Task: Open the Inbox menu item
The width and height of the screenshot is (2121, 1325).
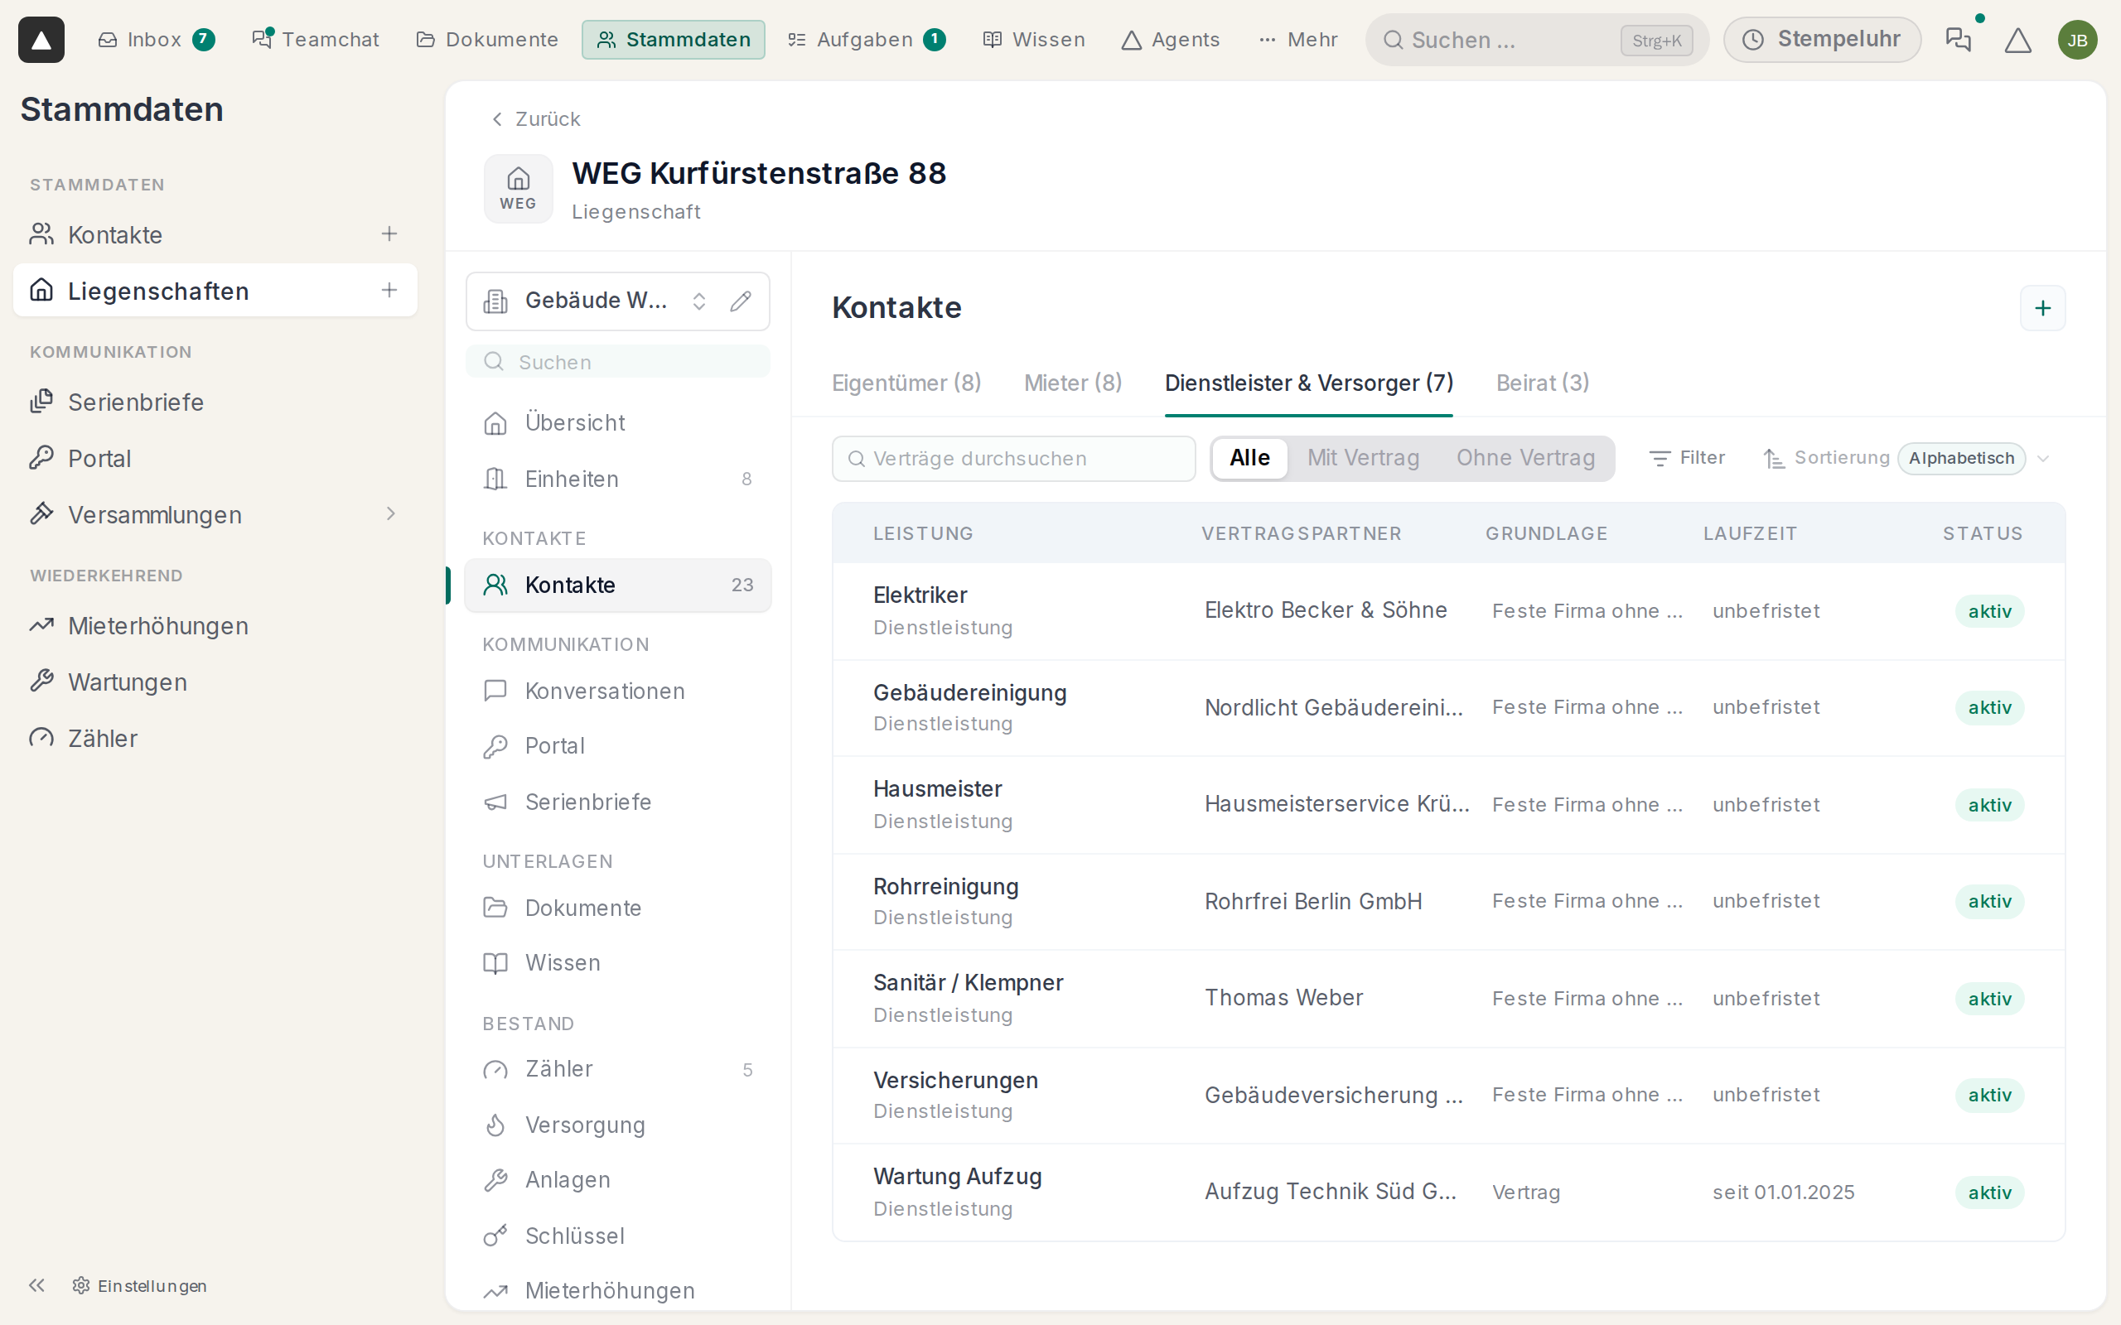Action: [x=156, y=40]
